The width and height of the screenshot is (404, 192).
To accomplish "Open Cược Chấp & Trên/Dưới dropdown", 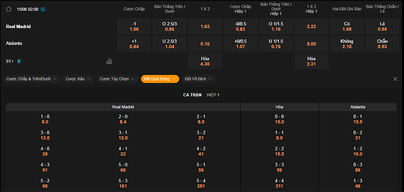I will pos(32,79).
